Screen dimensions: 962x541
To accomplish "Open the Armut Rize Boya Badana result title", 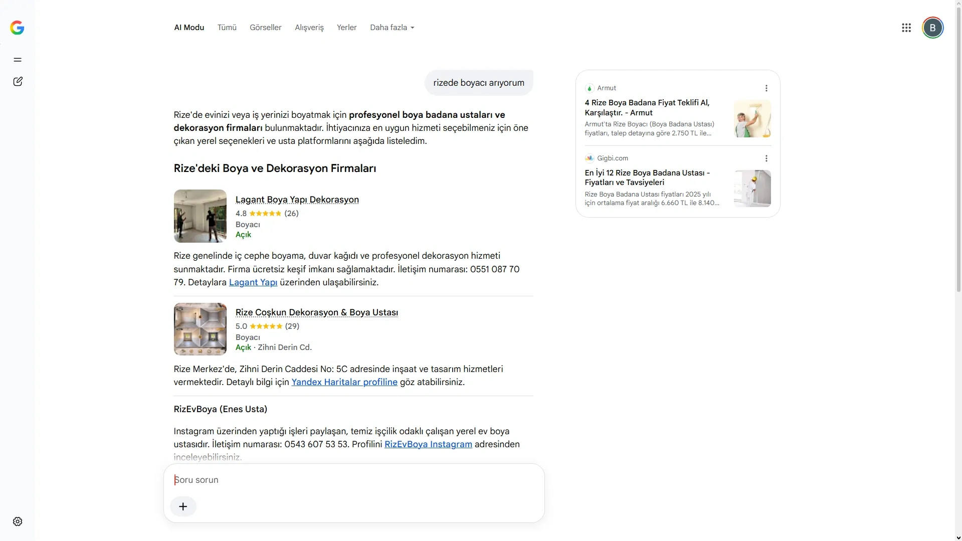I will coord(647,108).
